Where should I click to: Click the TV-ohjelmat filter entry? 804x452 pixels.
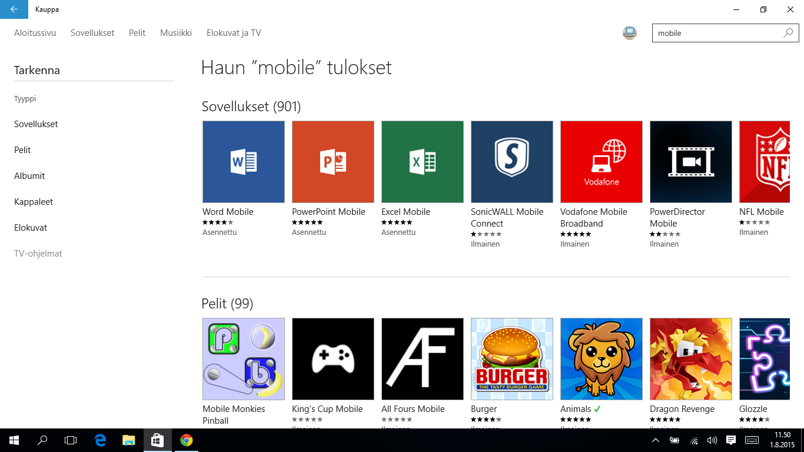tap(38, 254)
